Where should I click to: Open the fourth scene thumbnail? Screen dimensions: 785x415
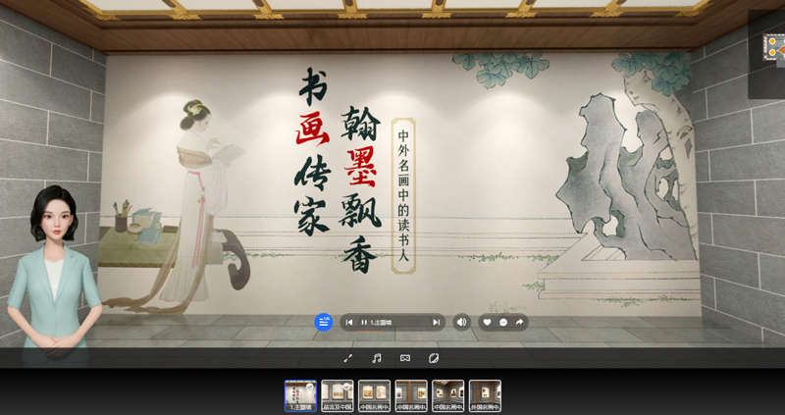[x=411, y=395]
